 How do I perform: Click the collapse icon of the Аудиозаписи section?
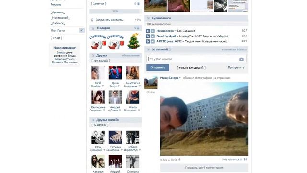coord(148,18)
